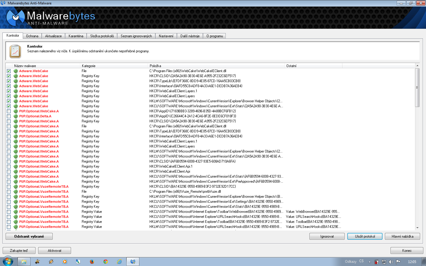Check the PUP.Optional.WebCake.A File row checkbox

[x=9, y=126]
